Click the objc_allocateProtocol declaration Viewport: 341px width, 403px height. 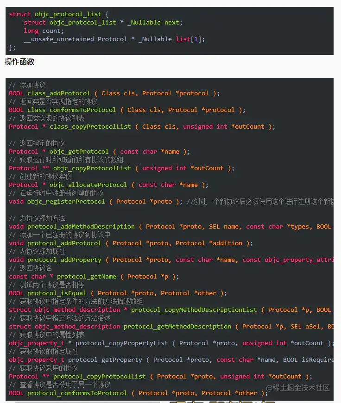[x=108, y=185]
